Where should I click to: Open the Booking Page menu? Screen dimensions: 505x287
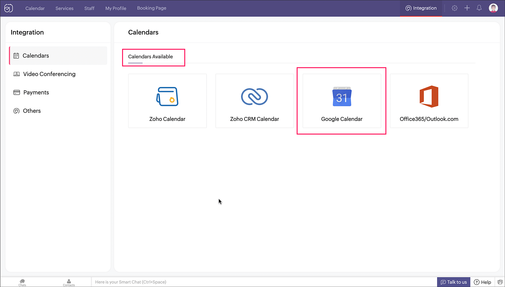tap(151, 8)
